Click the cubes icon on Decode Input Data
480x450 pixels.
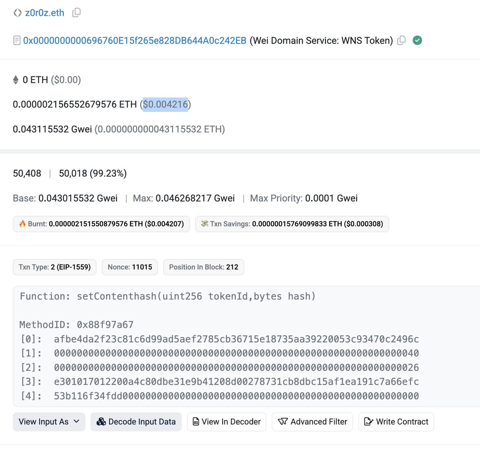tap(101, 422)
